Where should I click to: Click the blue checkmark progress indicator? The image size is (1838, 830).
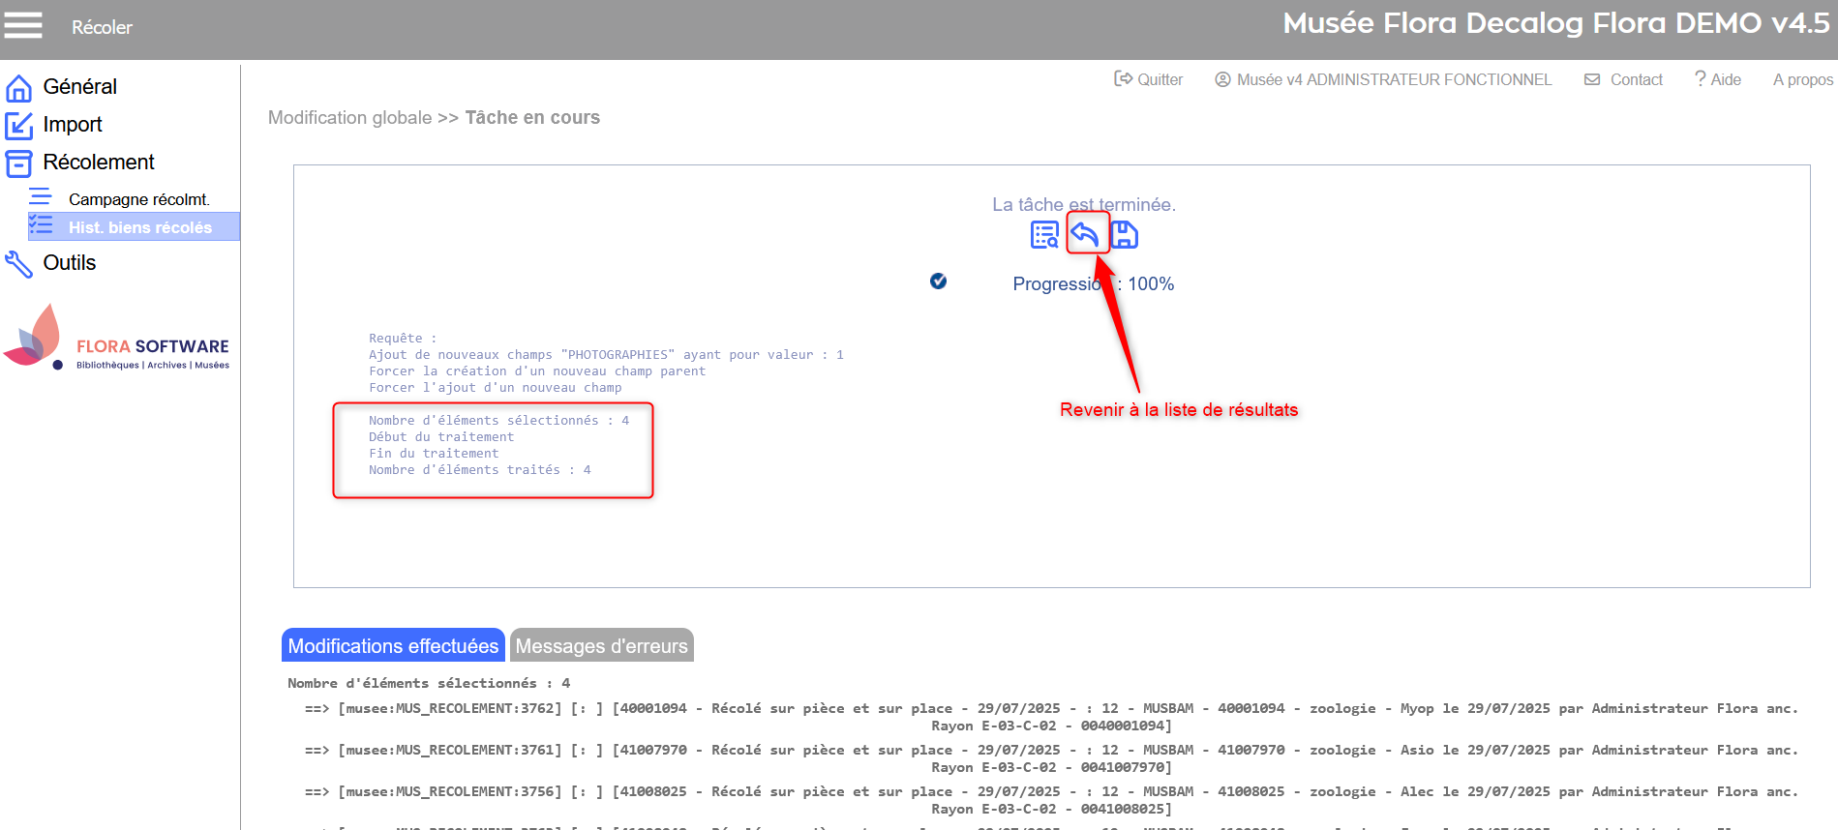pos(938,282)
